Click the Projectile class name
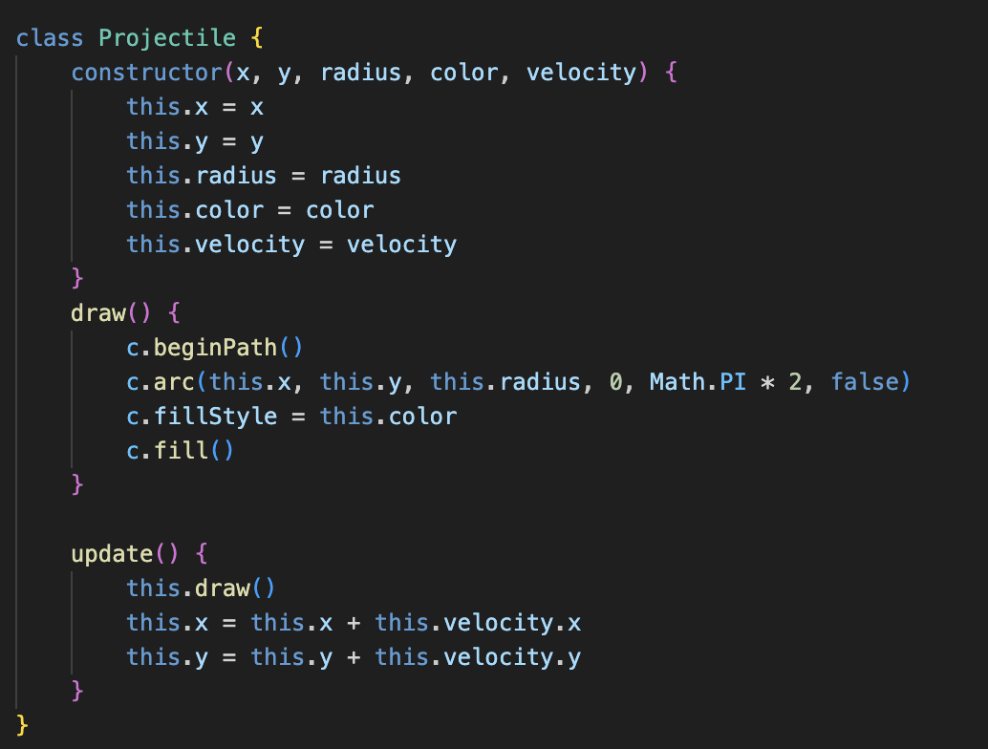 (x=167, y=38)
